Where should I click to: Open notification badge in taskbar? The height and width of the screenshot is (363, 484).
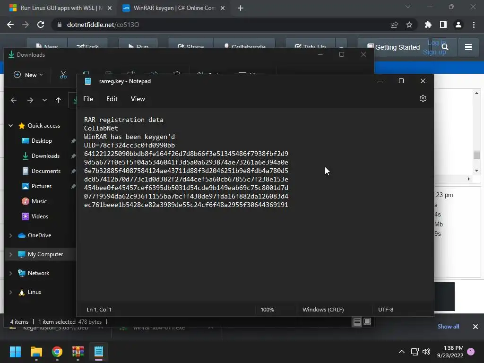point(471,352)
